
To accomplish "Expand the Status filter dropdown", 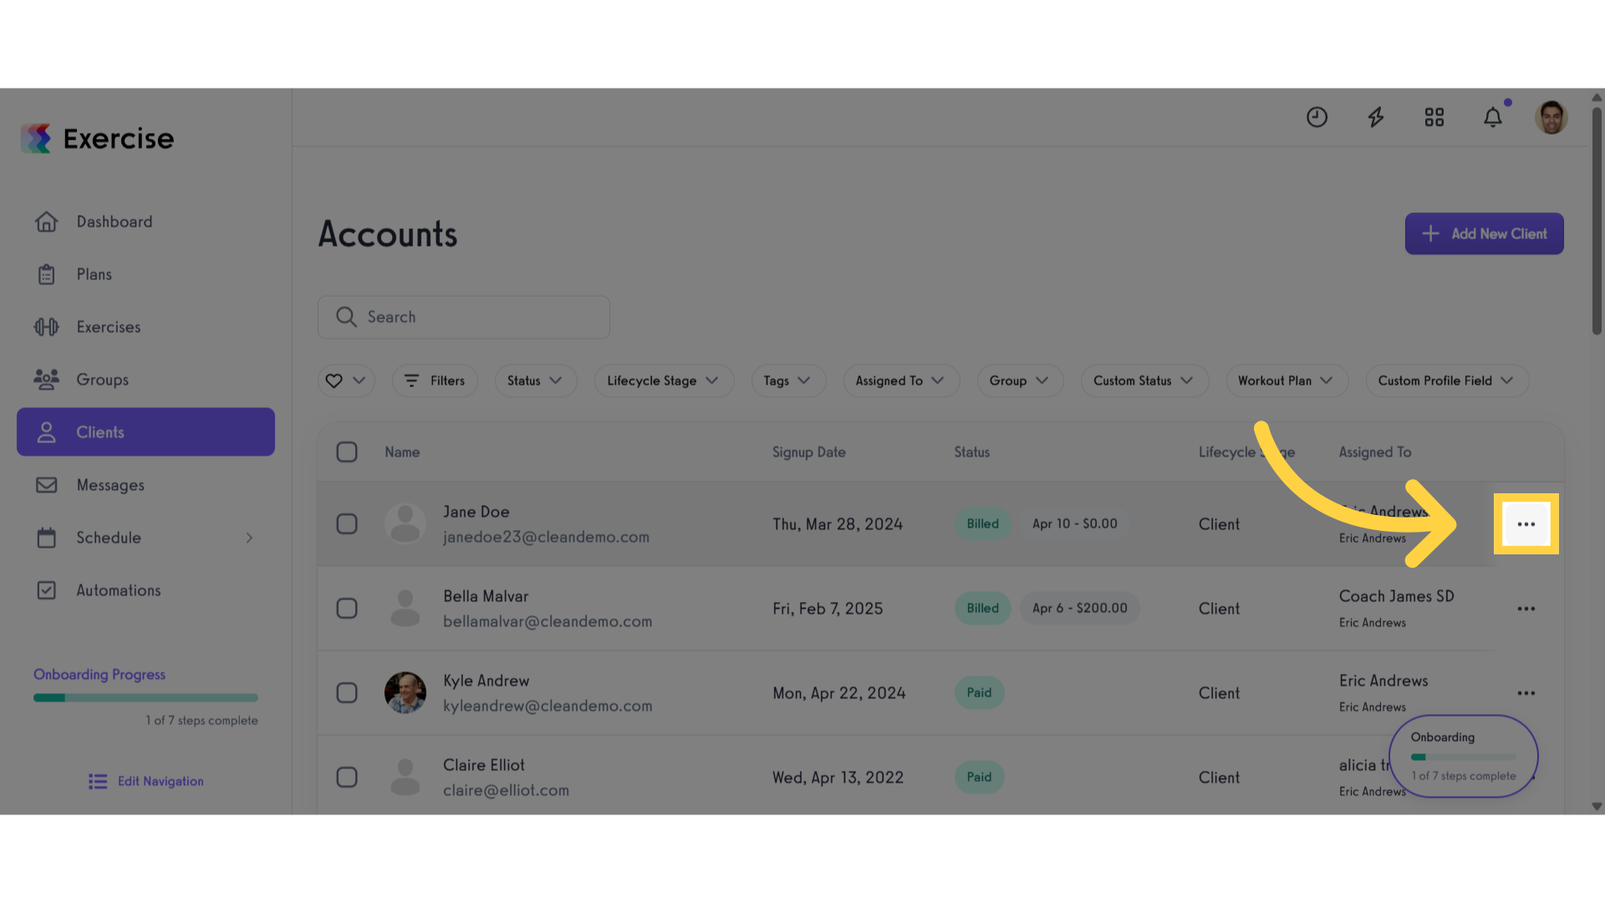I will (536, 380).
